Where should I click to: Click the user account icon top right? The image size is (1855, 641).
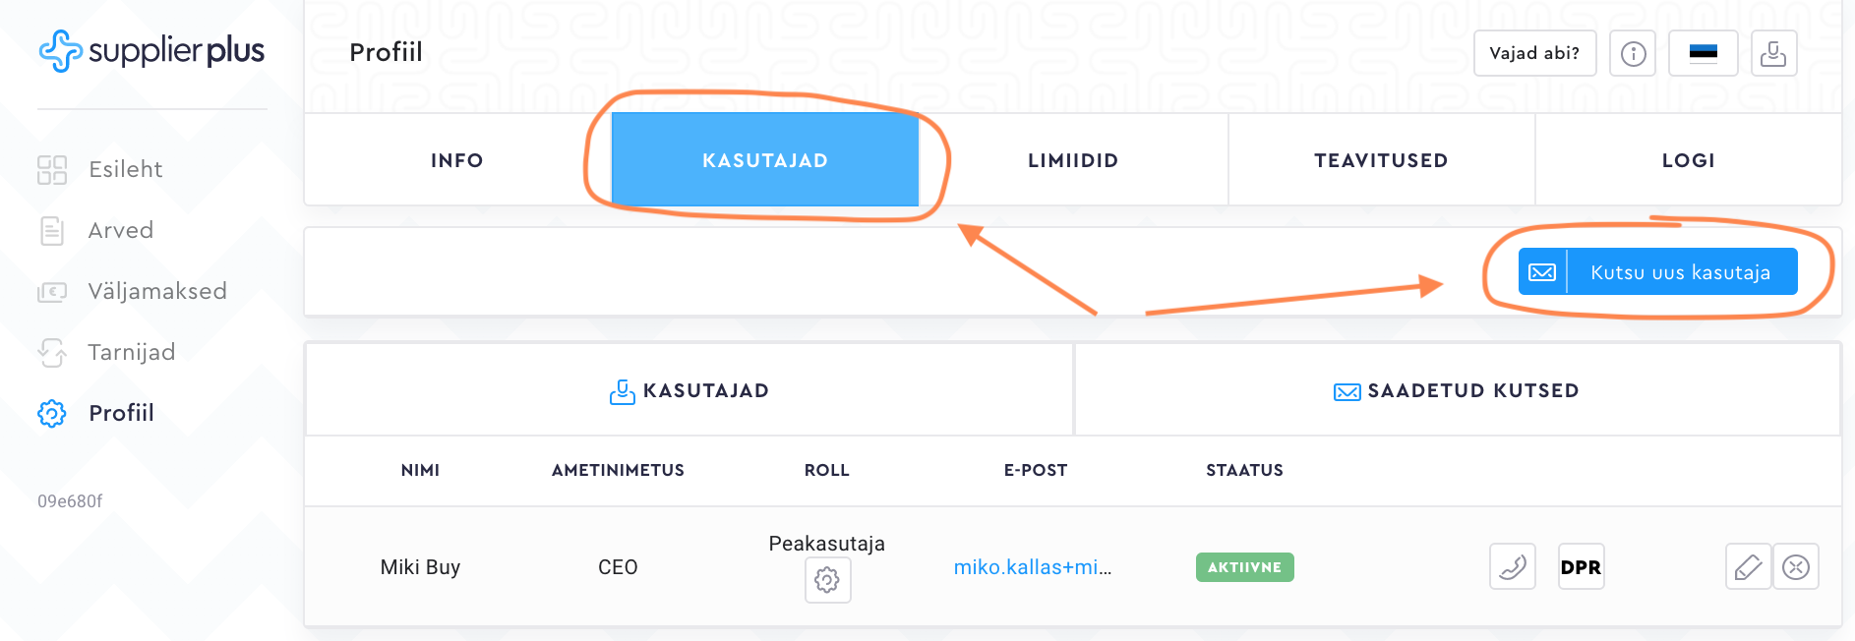pos(1772,53)
